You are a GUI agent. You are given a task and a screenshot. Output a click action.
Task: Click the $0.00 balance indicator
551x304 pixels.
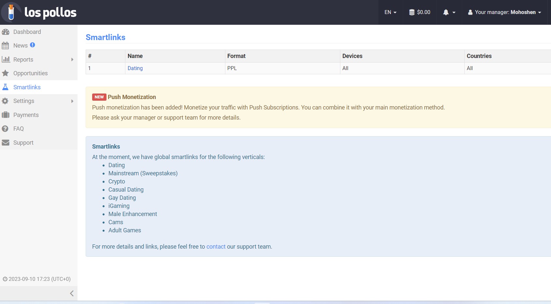(x=420, y=12)
